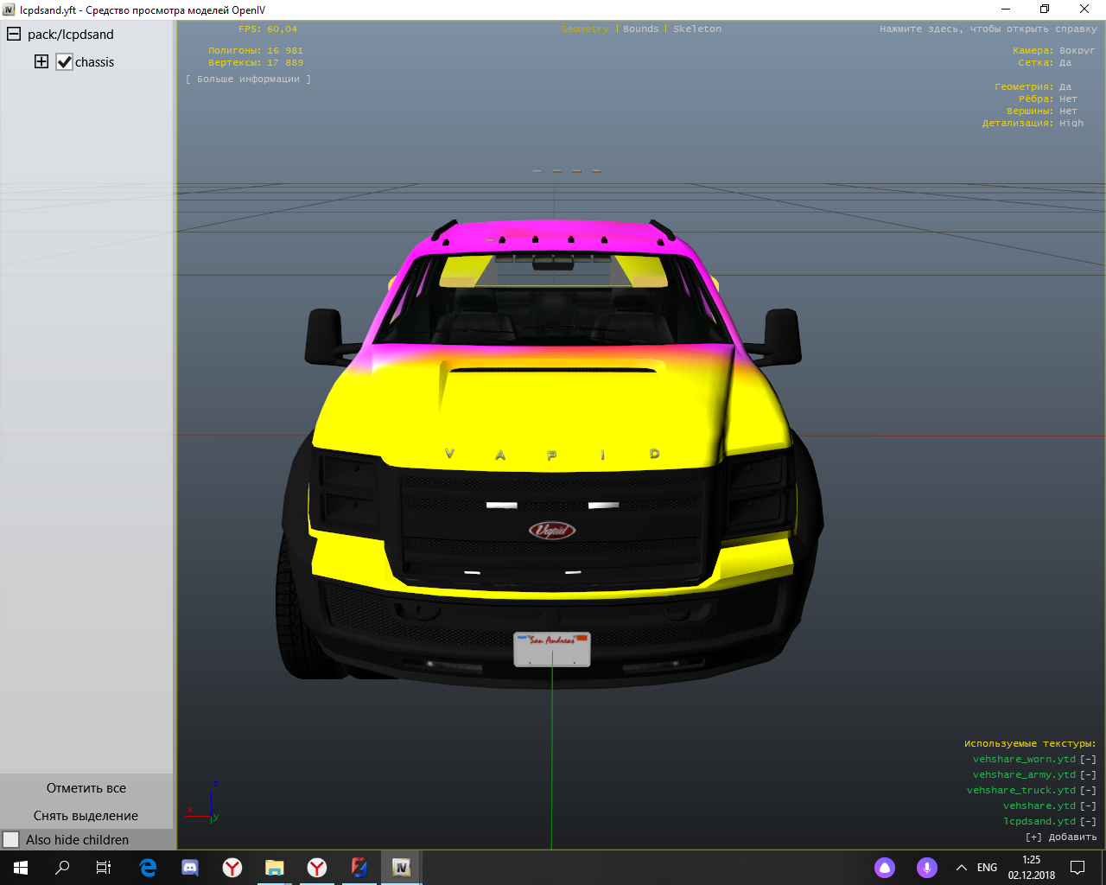The image size is (1106, 885).
Task: Open File Explorer from the taskbar
Action: click(274, 868)
